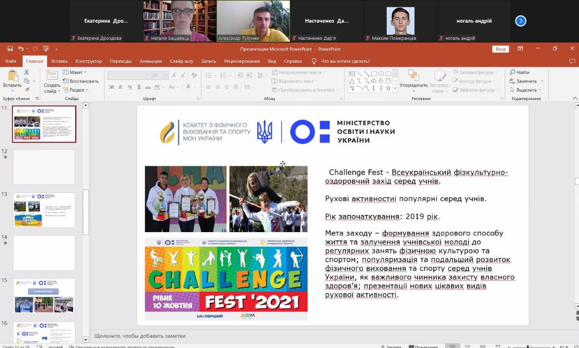The image size is (579, 348).
Task: Expand the Выделить select dropdown
Action: (526, 90)
